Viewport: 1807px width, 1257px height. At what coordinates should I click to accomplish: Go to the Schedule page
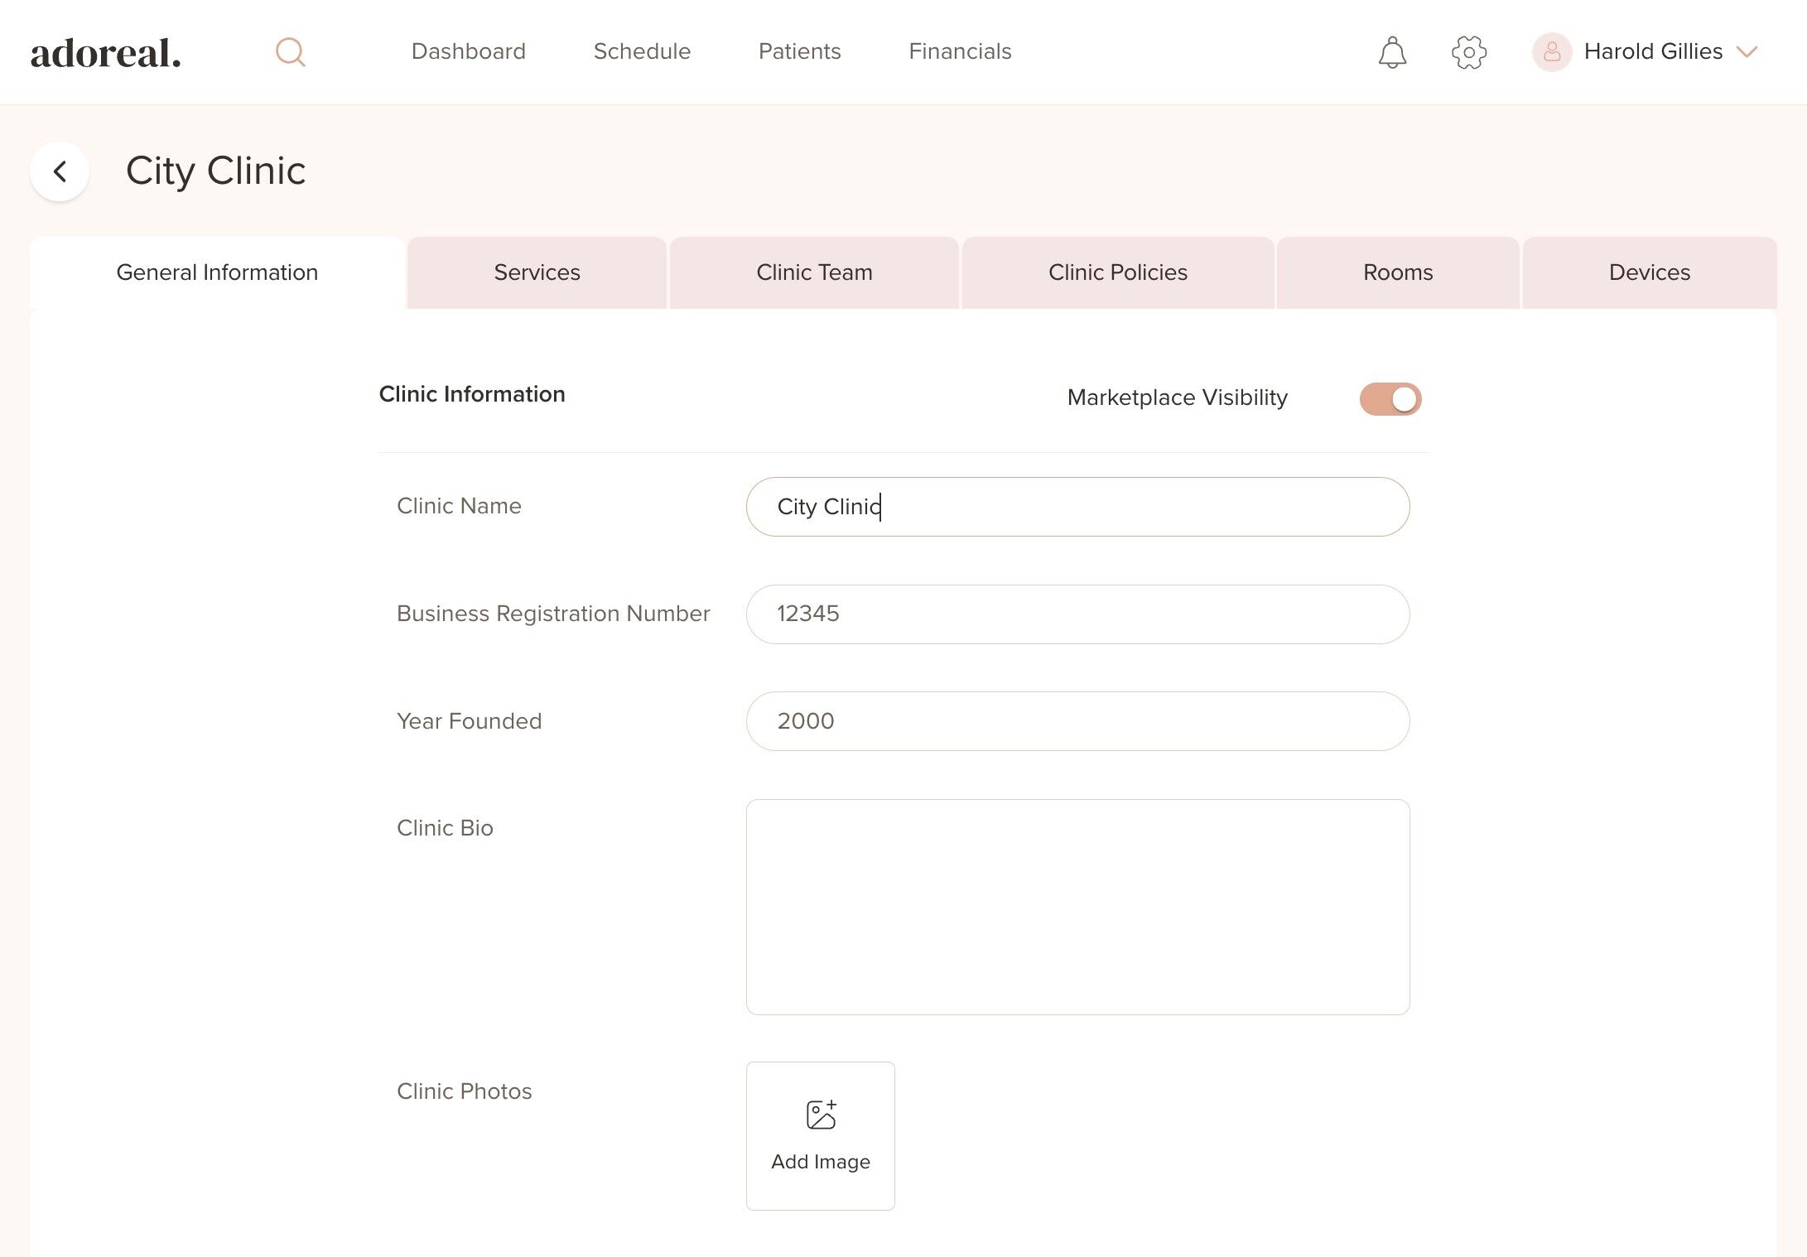pos(642,51)
